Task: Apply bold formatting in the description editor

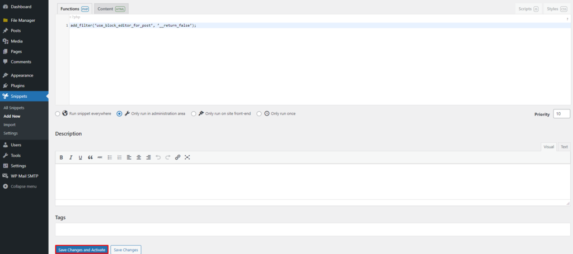Action: [x=61, y=157]
